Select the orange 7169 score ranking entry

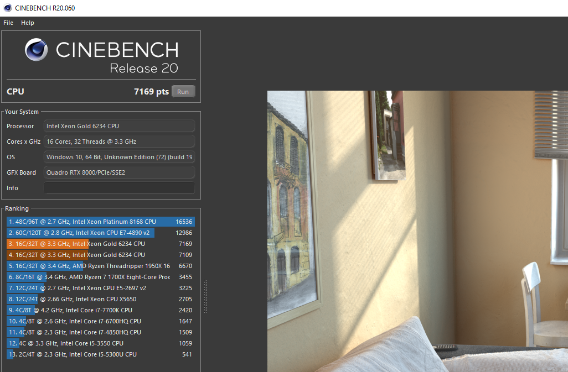click(x=101, y=244)
